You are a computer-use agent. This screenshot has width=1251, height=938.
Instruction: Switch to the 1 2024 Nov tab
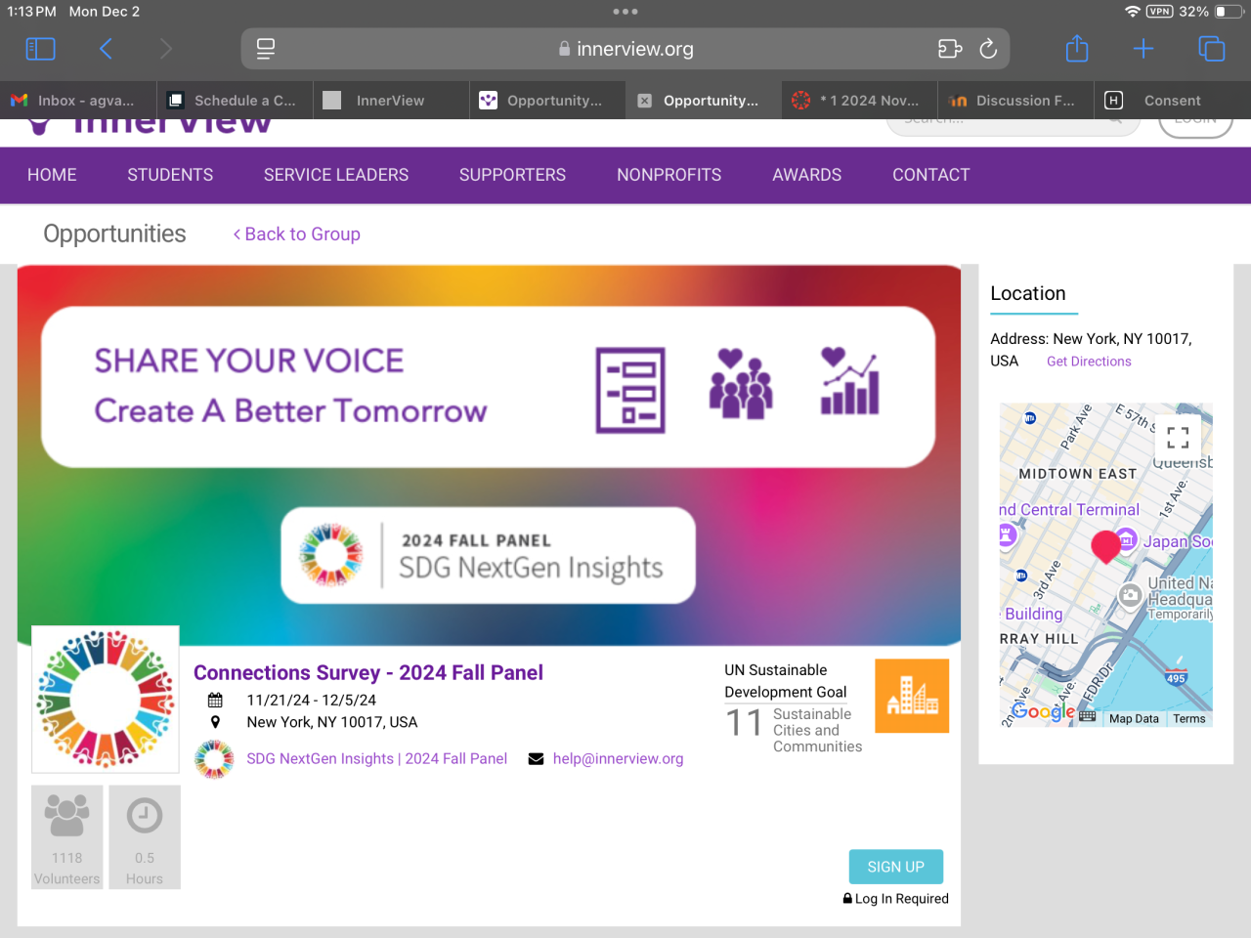tap(860, 101)
